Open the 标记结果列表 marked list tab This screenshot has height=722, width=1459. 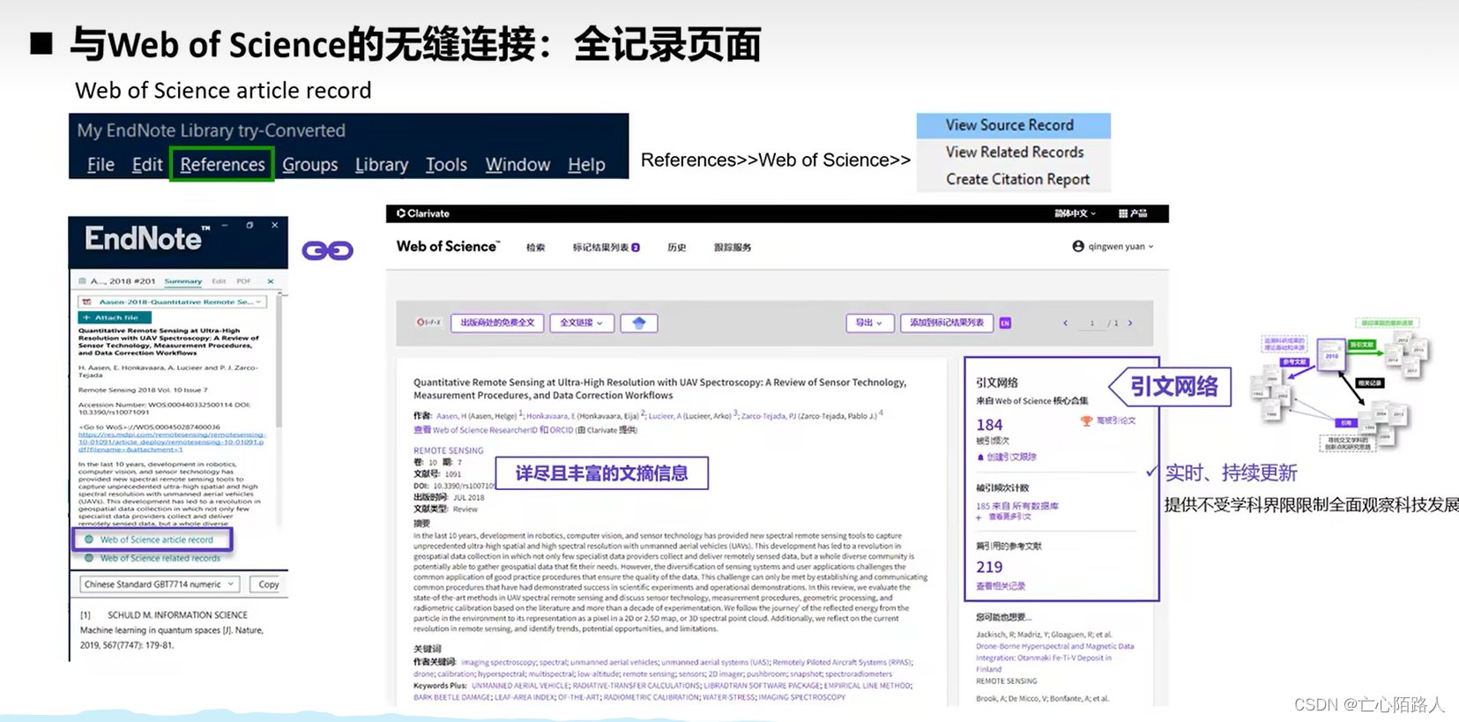(606, 248)
